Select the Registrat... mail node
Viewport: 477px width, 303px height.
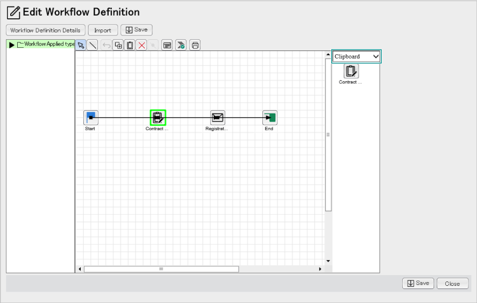217,118
